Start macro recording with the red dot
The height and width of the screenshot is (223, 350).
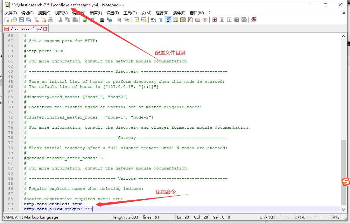(x=214, y=20)
